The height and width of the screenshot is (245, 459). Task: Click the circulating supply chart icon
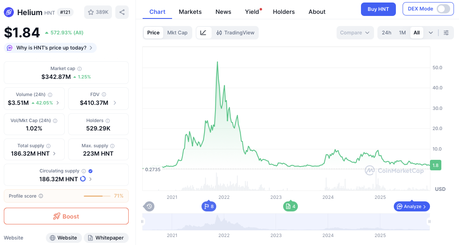click(83, 179)
